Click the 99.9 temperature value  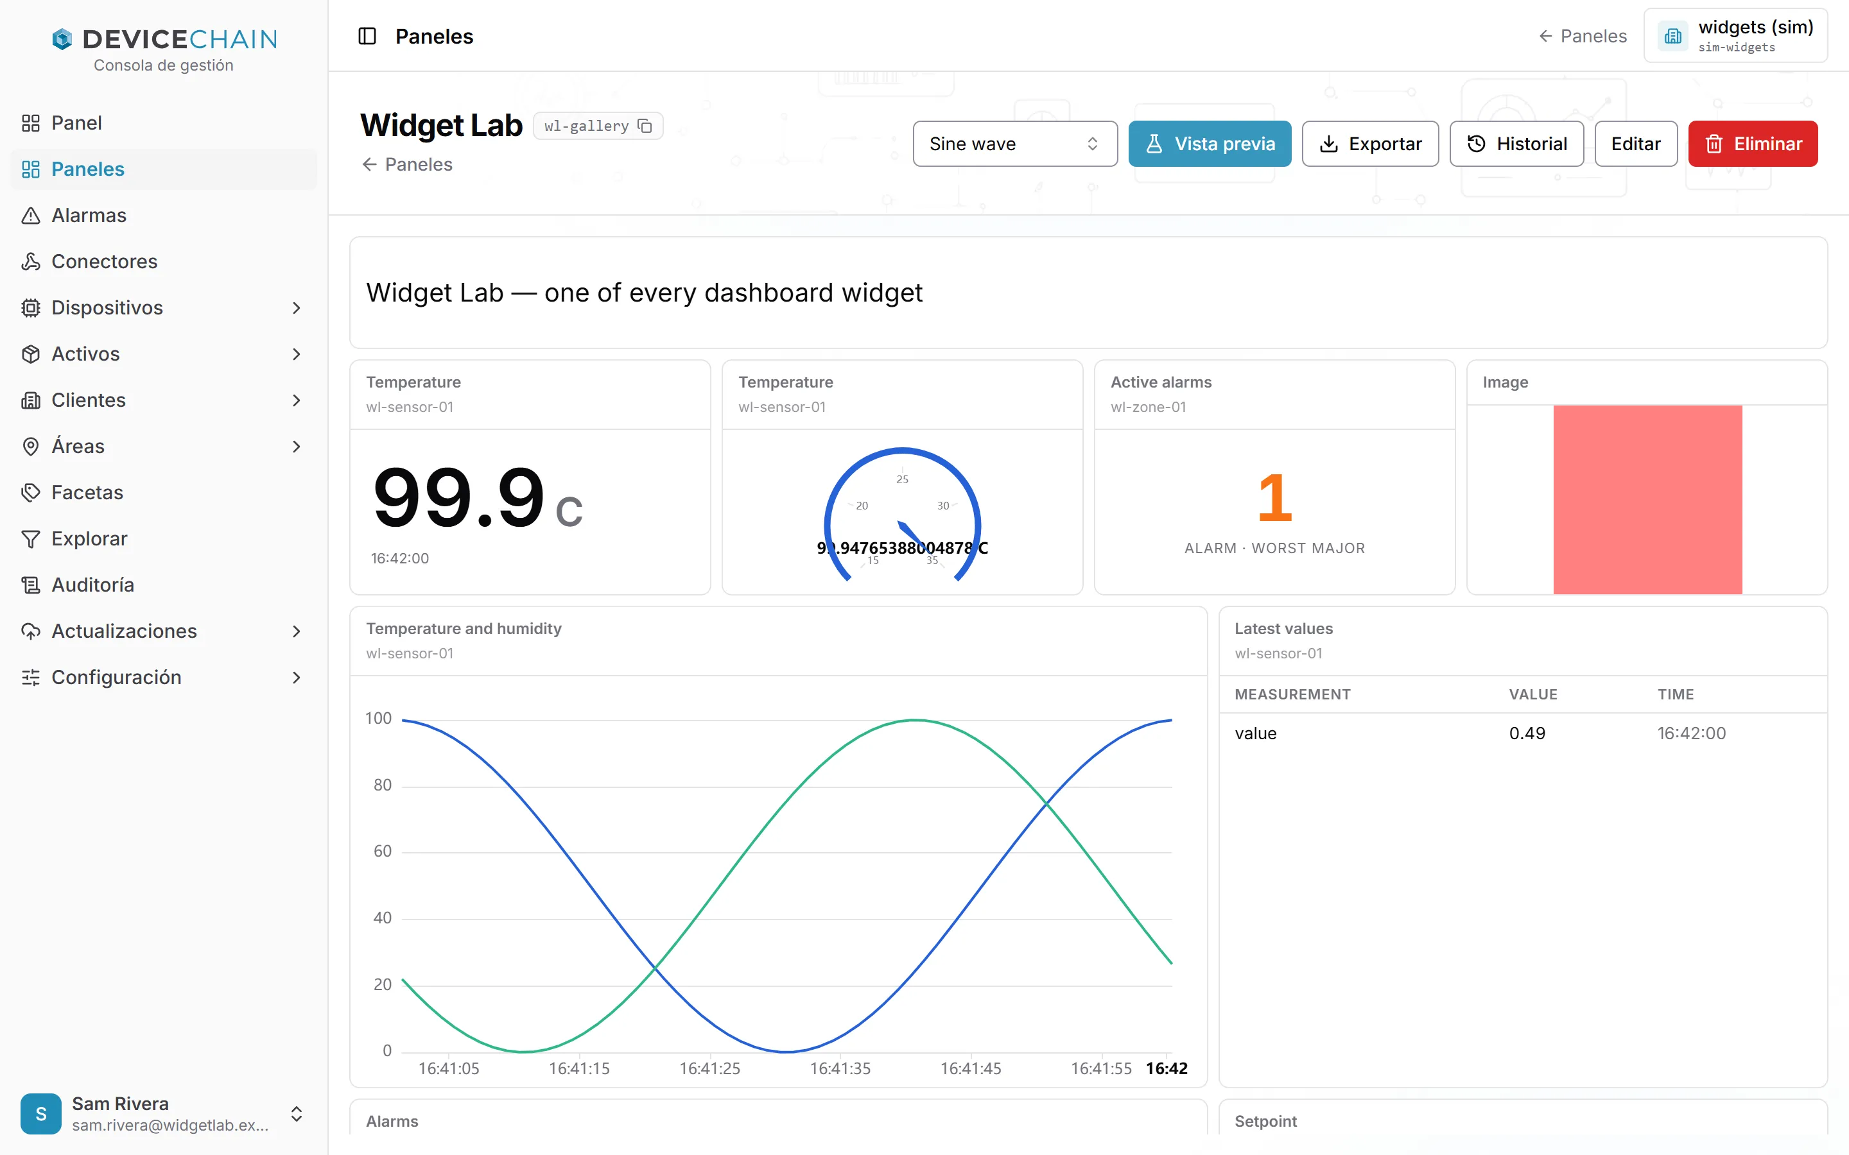pyautogui.click(x=458, y=498)
